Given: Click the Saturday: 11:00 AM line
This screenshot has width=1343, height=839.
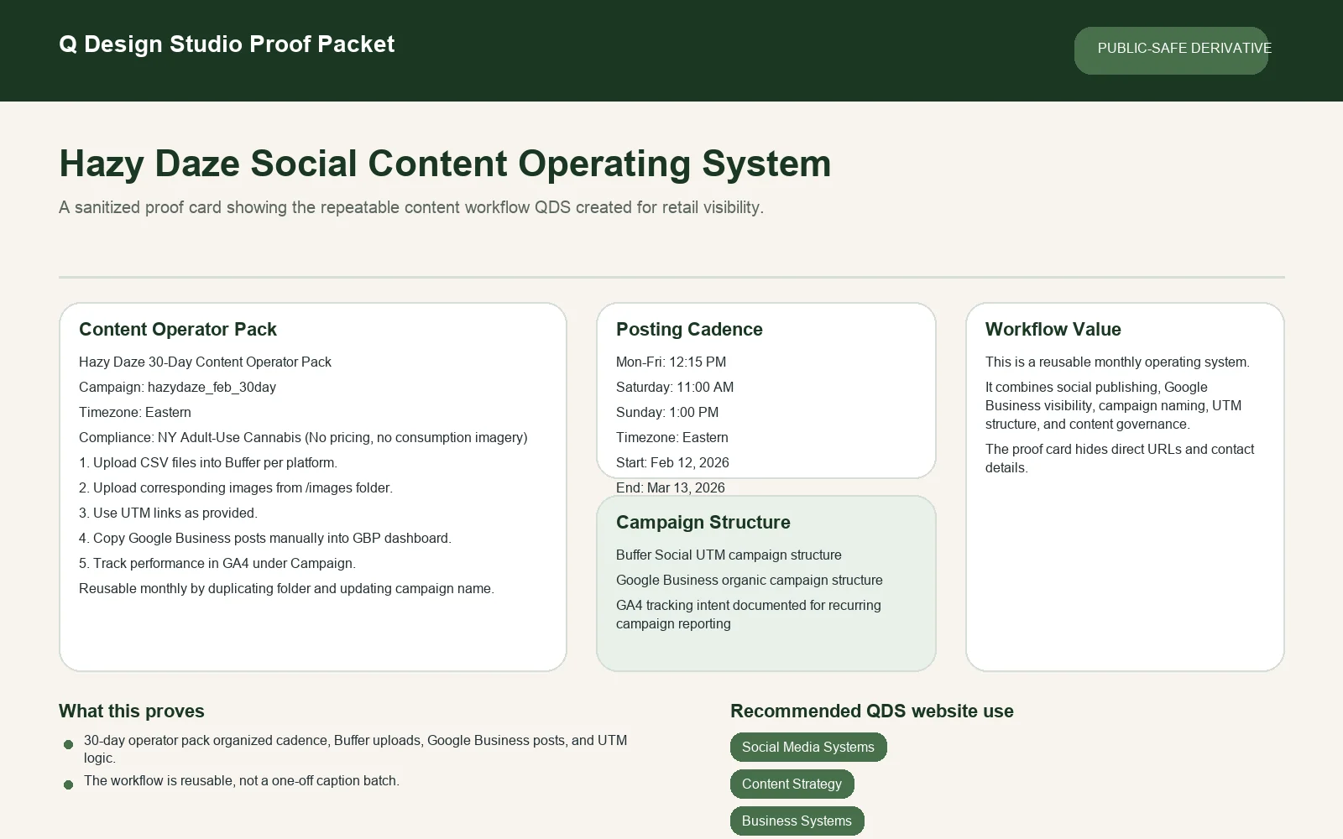Looking at the screenshot, I should [675, 387].
